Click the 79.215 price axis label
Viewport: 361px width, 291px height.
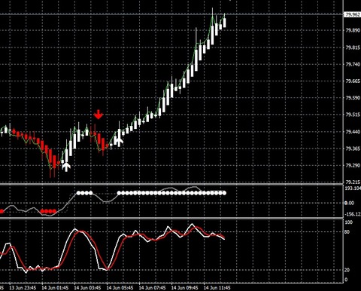pos(353,182)
